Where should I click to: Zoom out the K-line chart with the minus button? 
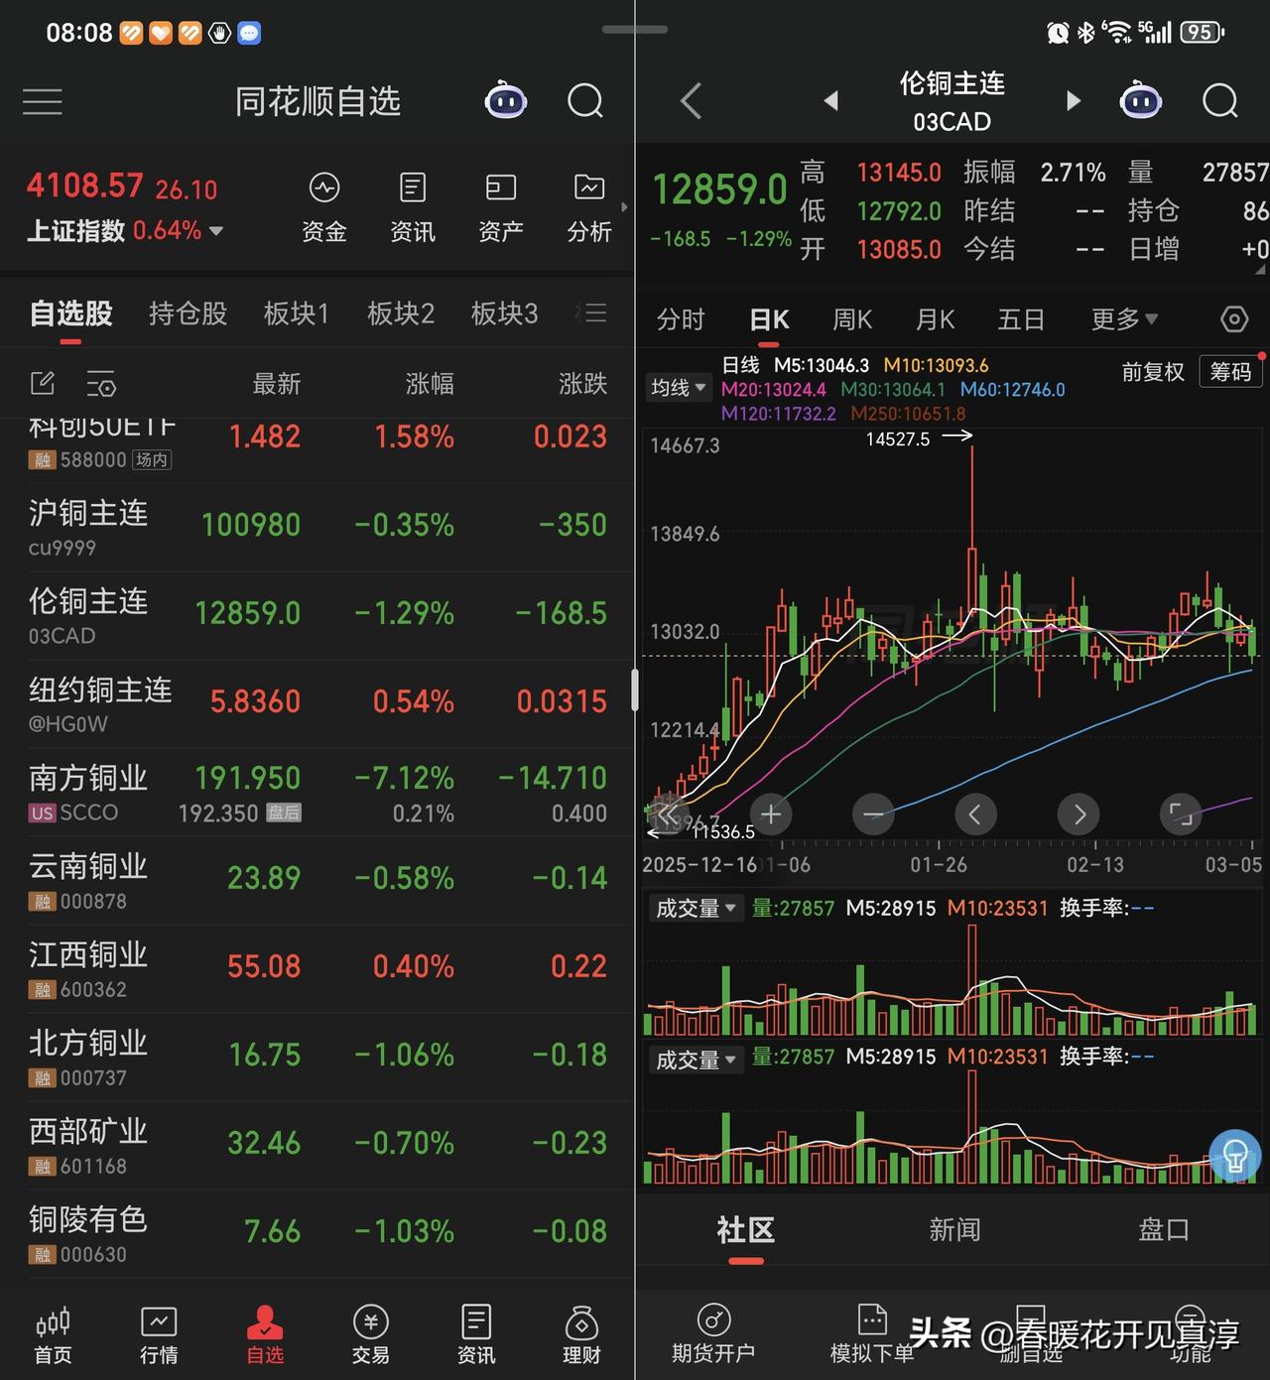873,815
